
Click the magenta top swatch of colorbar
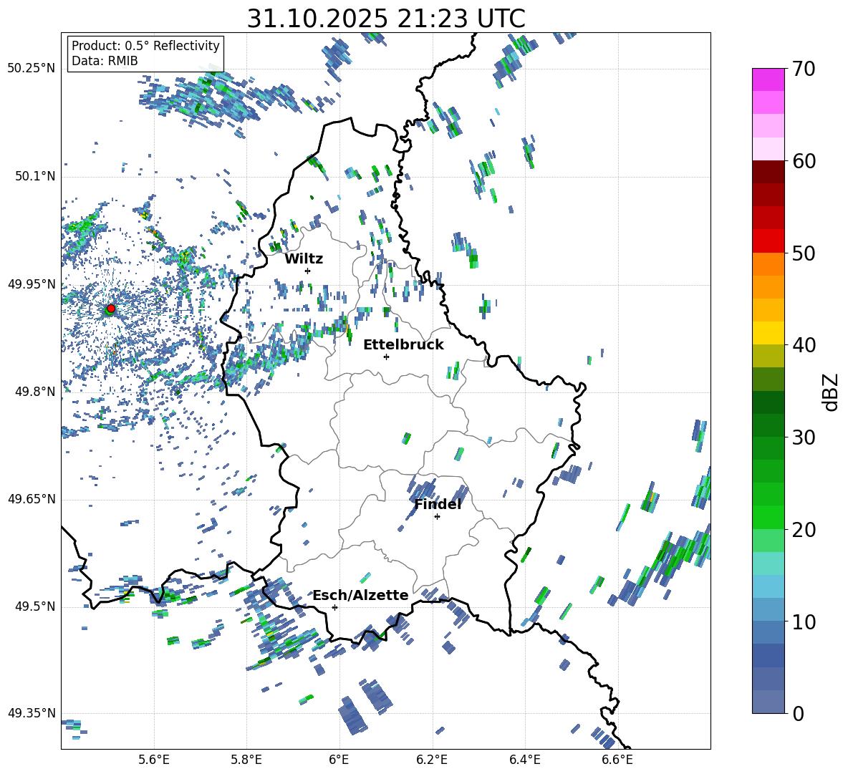coord(768,79)
